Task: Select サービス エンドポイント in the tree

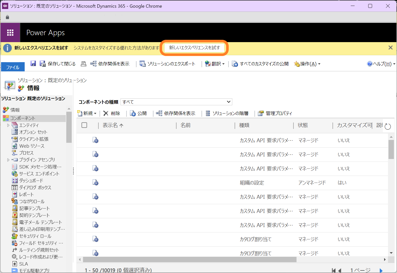Action: [x=39, y=174]
